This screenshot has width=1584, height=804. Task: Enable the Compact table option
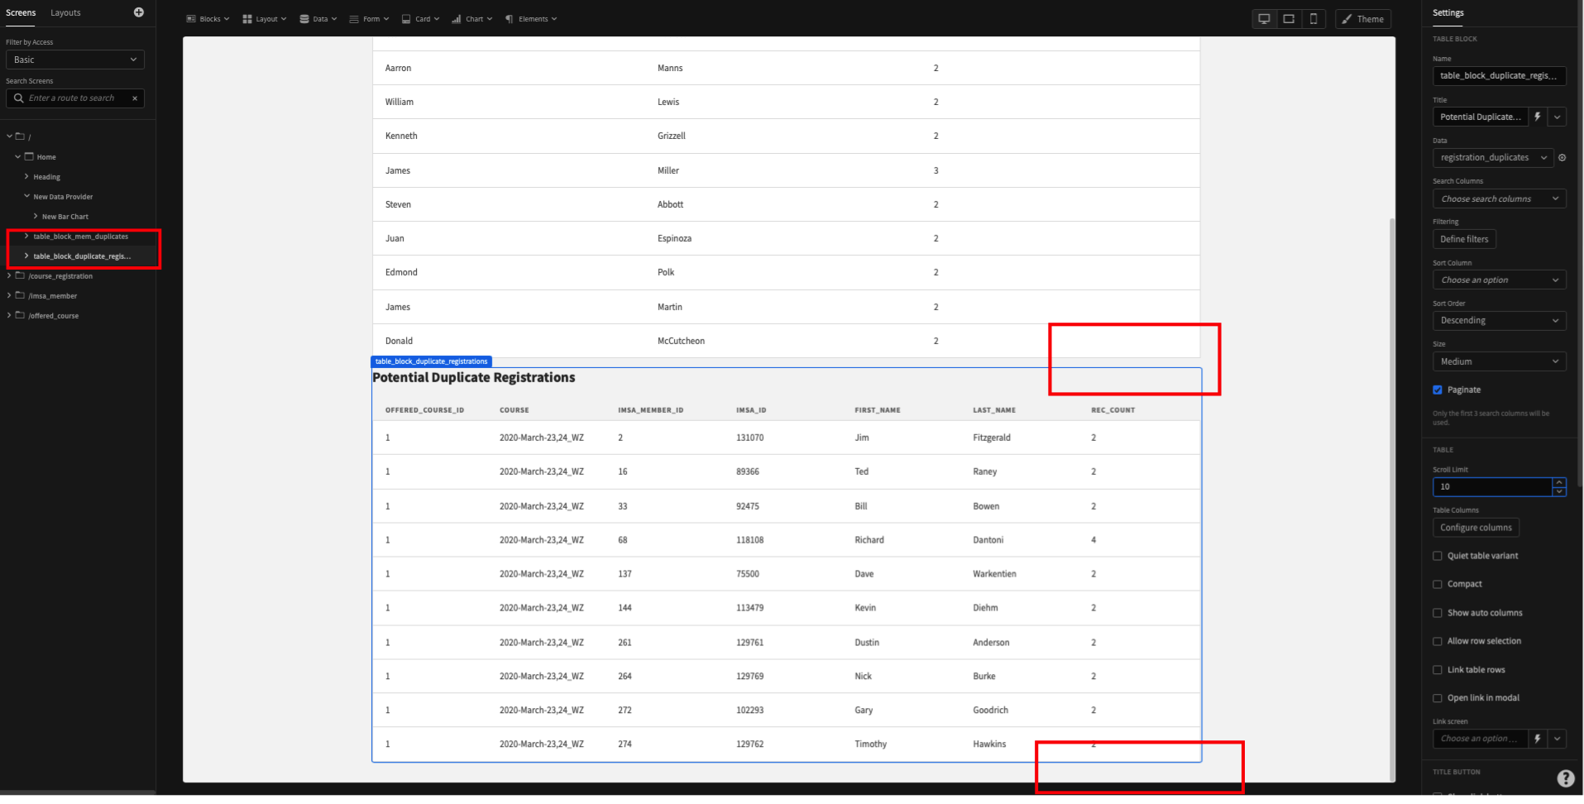1438,584
